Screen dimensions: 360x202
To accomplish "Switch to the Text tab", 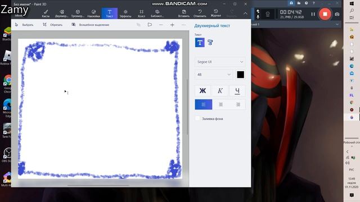I will pyautogui.click(x=110, y=13).
